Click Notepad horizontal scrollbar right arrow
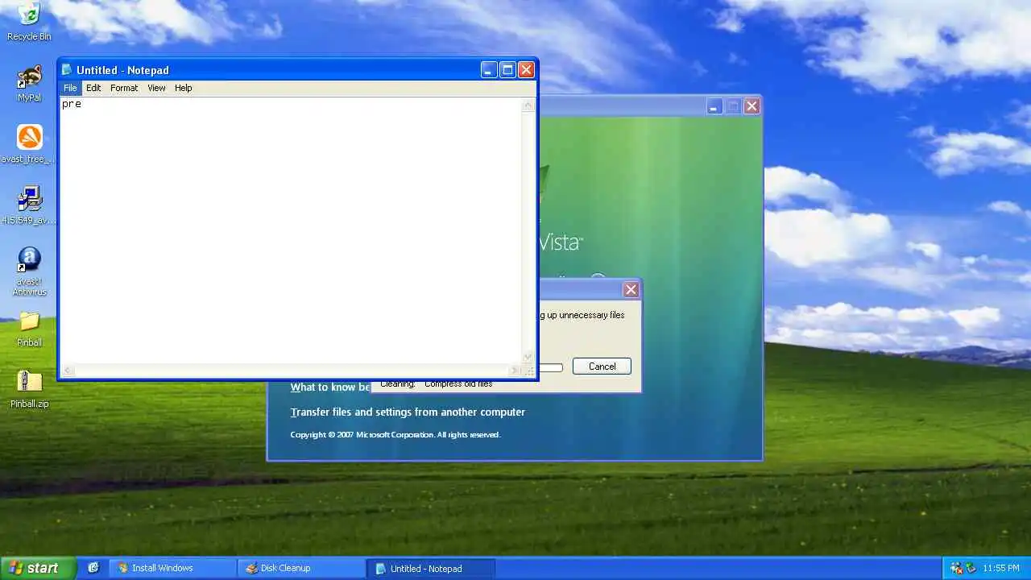 [515, 371]
